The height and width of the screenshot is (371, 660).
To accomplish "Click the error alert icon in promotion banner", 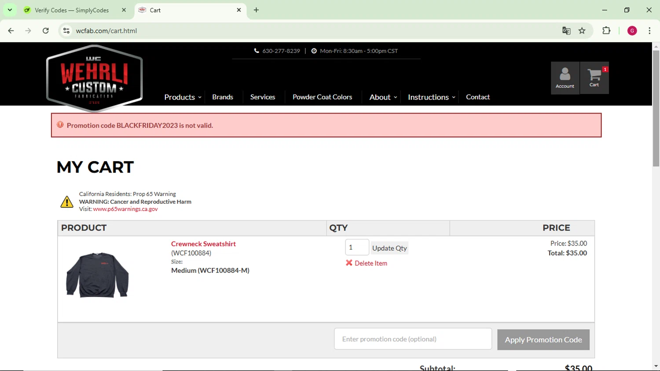I will pyautogui.click(x=60, y=125).
